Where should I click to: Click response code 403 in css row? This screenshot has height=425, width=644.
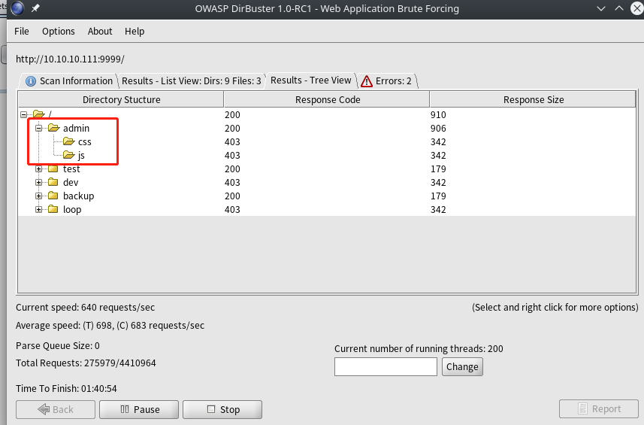click(232, 142)
